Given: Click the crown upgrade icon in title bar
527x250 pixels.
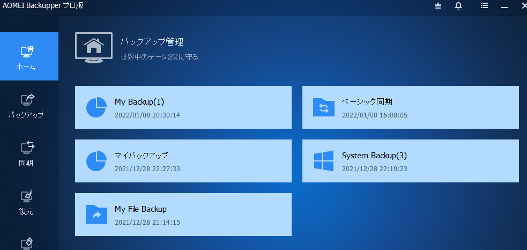Looking at the screenshot, I should 438,6.
